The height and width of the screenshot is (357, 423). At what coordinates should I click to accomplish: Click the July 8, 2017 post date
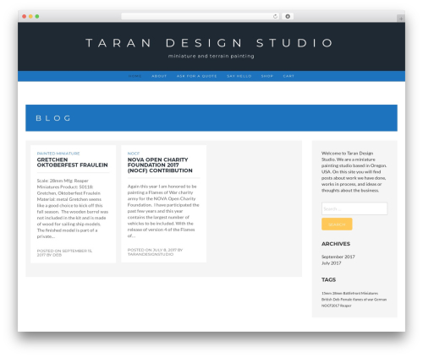tap(164, 250)
